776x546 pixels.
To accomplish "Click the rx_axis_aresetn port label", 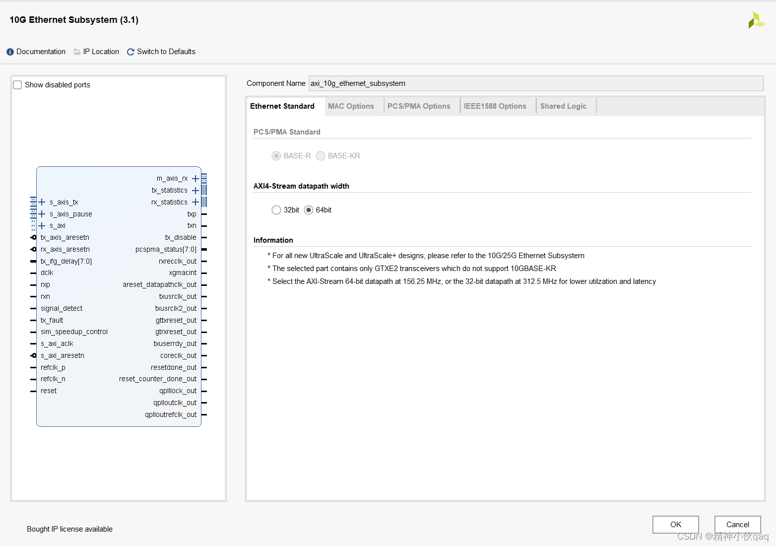I will pyautogui.click(x=65, y=250).
